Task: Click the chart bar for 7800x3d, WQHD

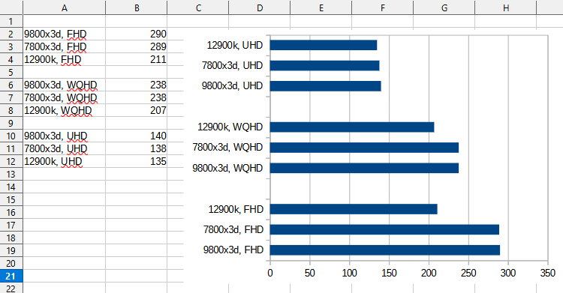Action: 364,148
